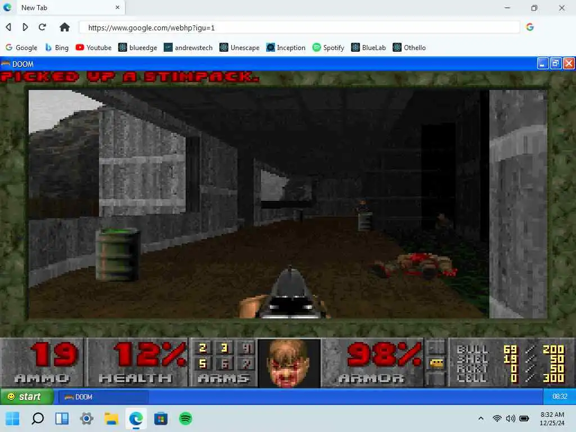Minimize the browser window
Image resolution: width=576 pixels, height=432 pixels.
click(x=507, y=8)
